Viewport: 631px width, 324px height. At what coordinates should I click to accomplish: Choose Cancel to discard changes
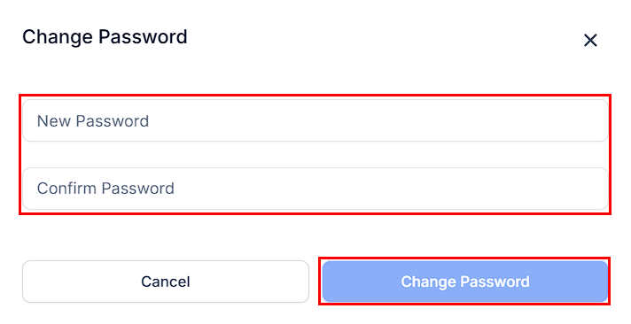[166, 282]
